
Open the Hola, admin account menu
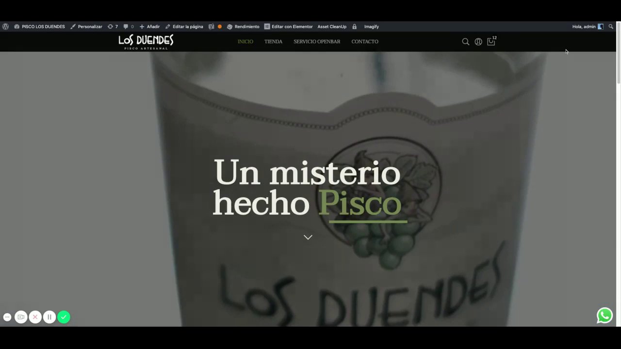(588, 27)
